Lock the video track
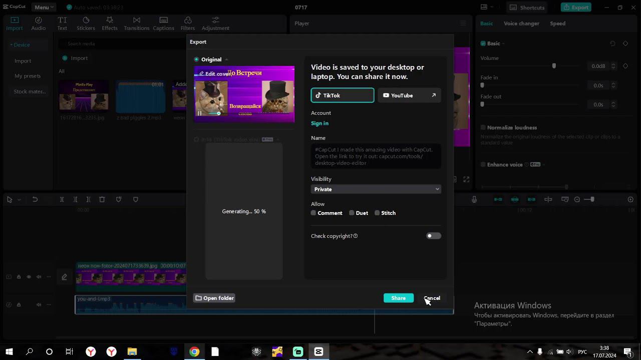This screenshot has height=360, width=641. (19, 277)
